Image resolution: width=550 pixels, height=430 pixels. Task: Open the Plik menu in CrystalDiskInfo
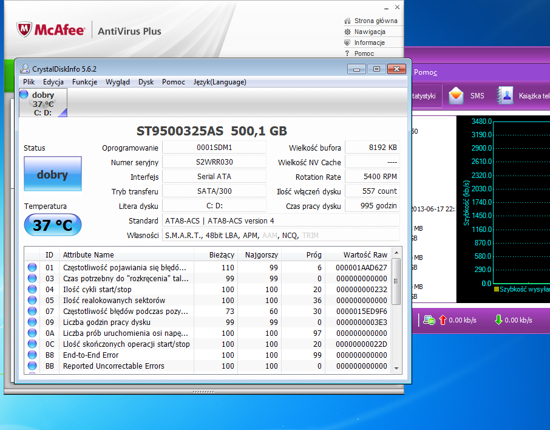click(x=29, y=82)
